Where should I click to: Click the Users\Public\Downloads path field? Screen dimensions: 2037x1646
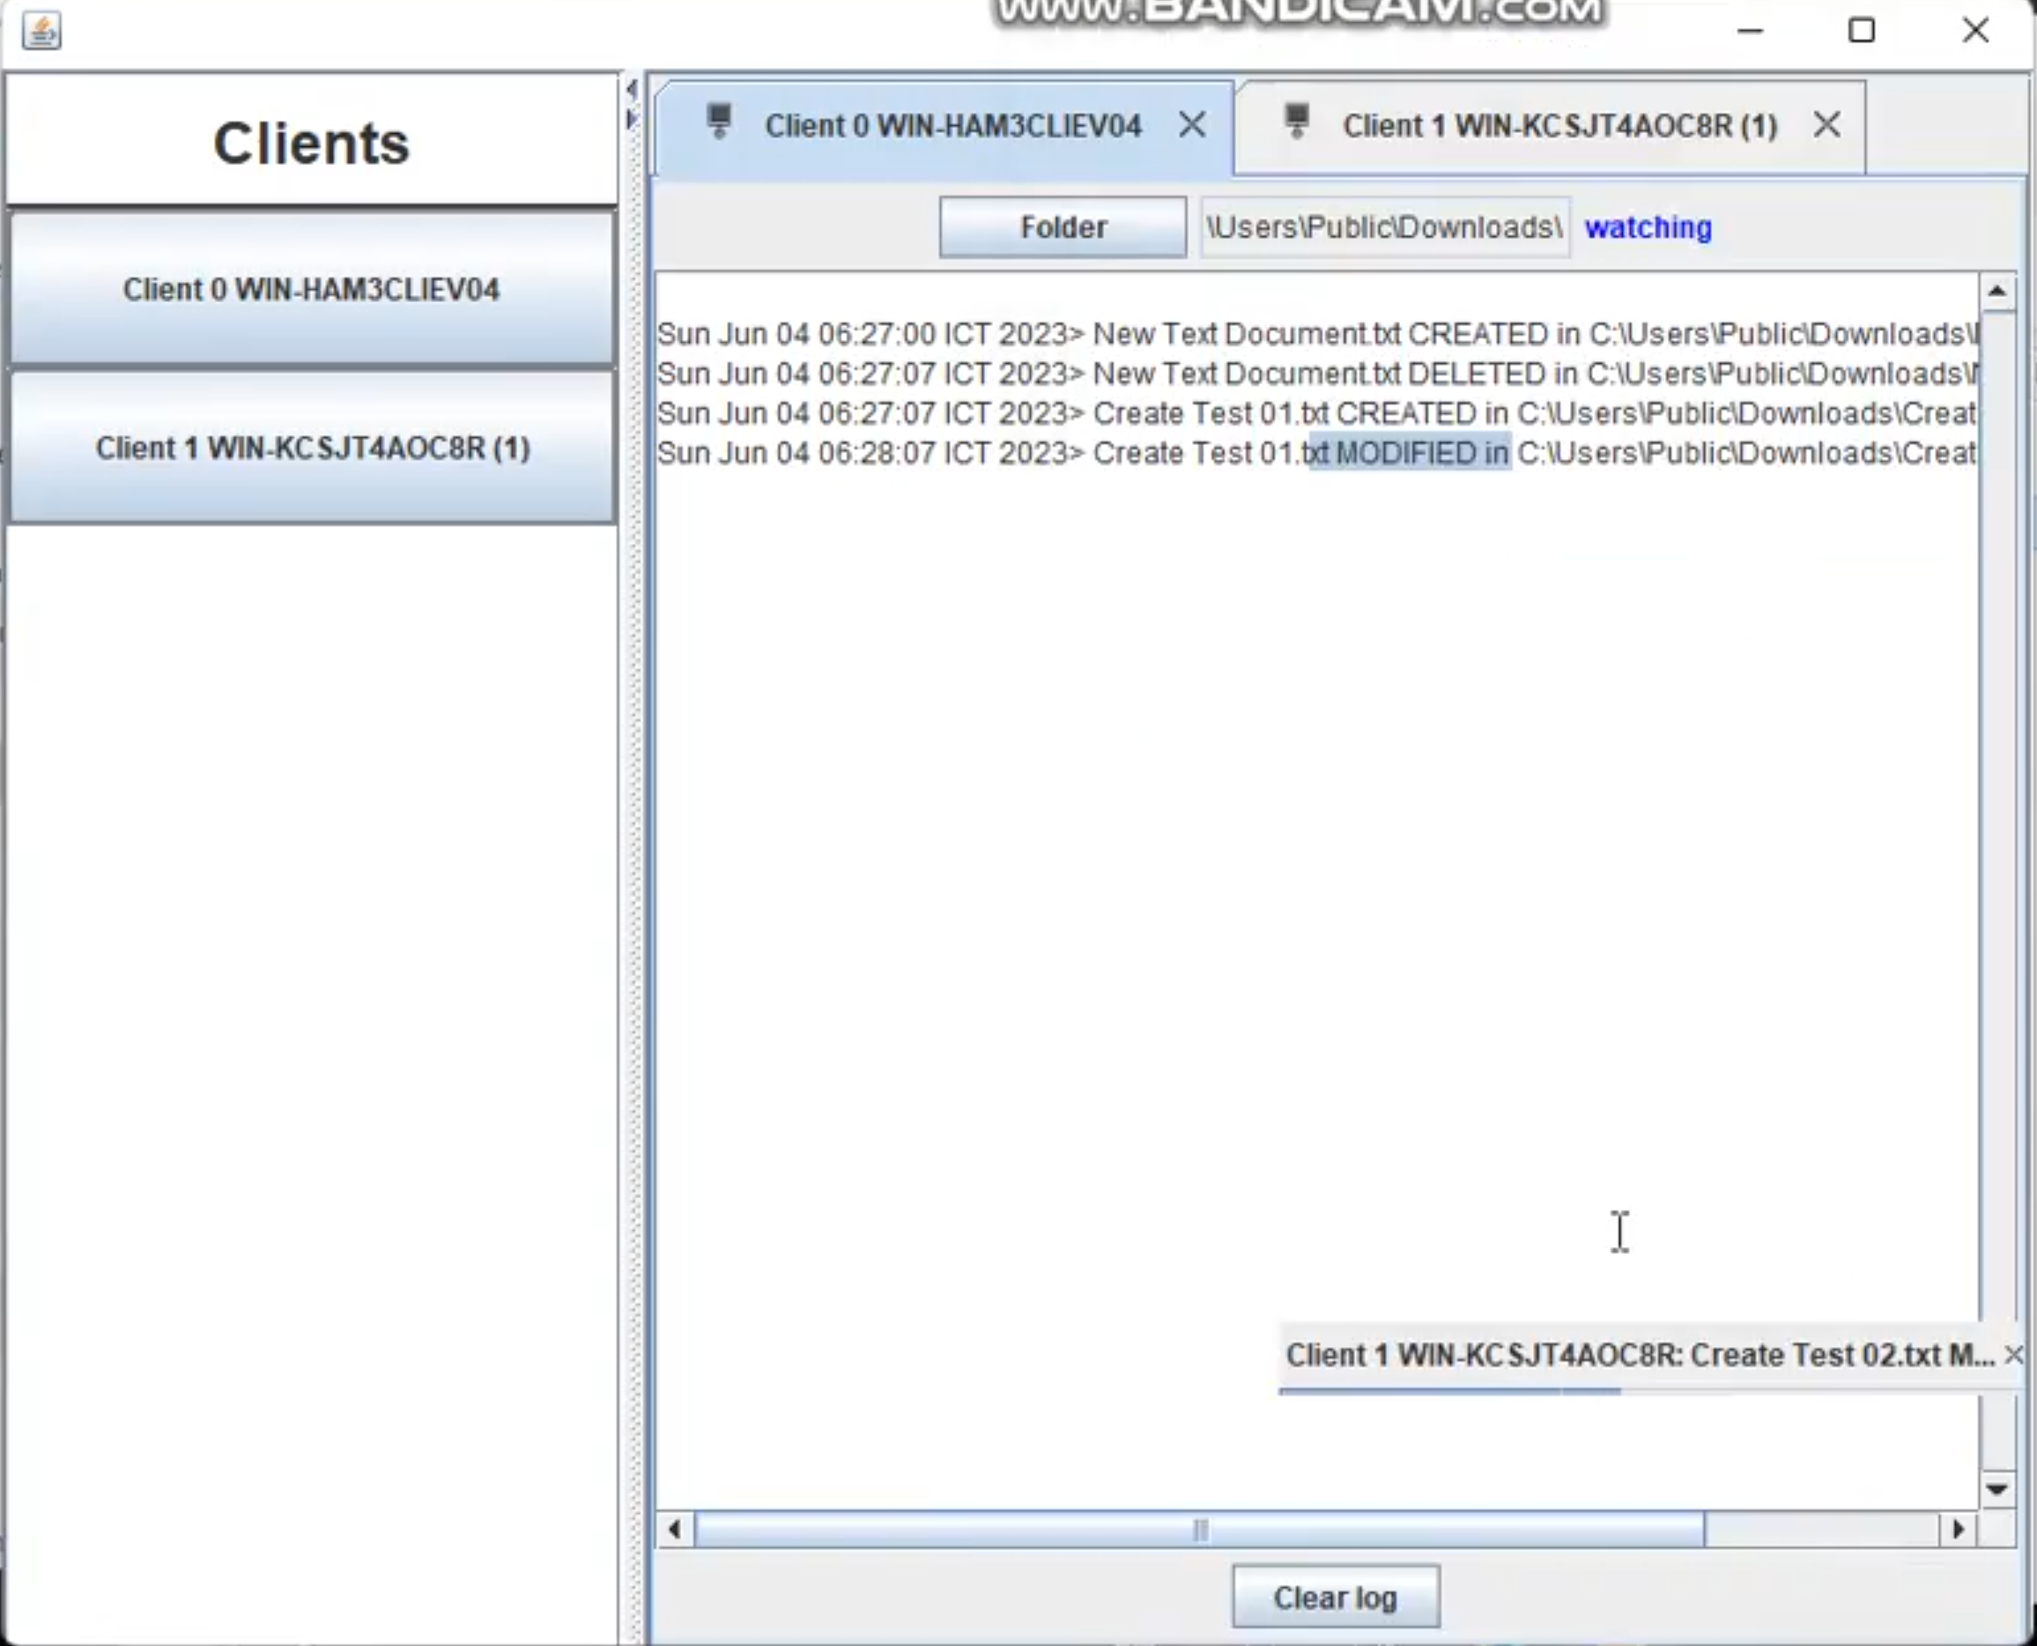click(x=1384, y=227)
